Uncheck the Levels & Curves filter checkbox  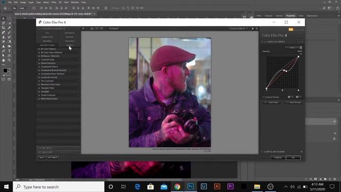click(265, 42)
